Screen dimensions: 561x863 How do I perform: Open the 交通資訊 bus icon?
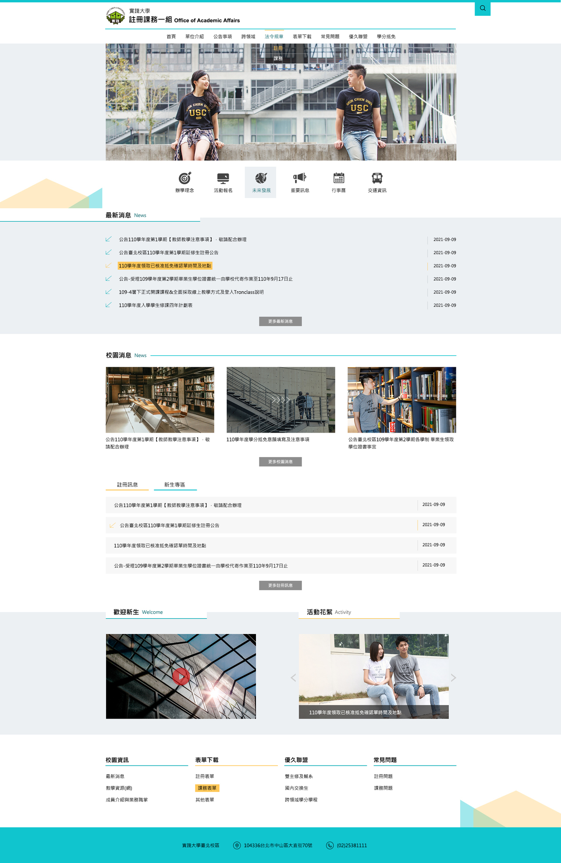tap(377, 178)
